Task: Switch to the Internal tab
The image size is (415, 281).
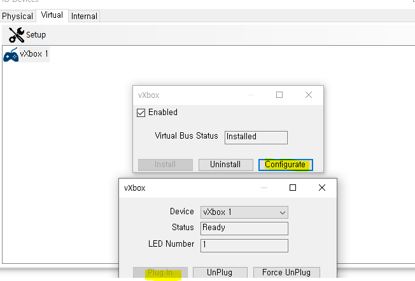Action: point(84,16)
